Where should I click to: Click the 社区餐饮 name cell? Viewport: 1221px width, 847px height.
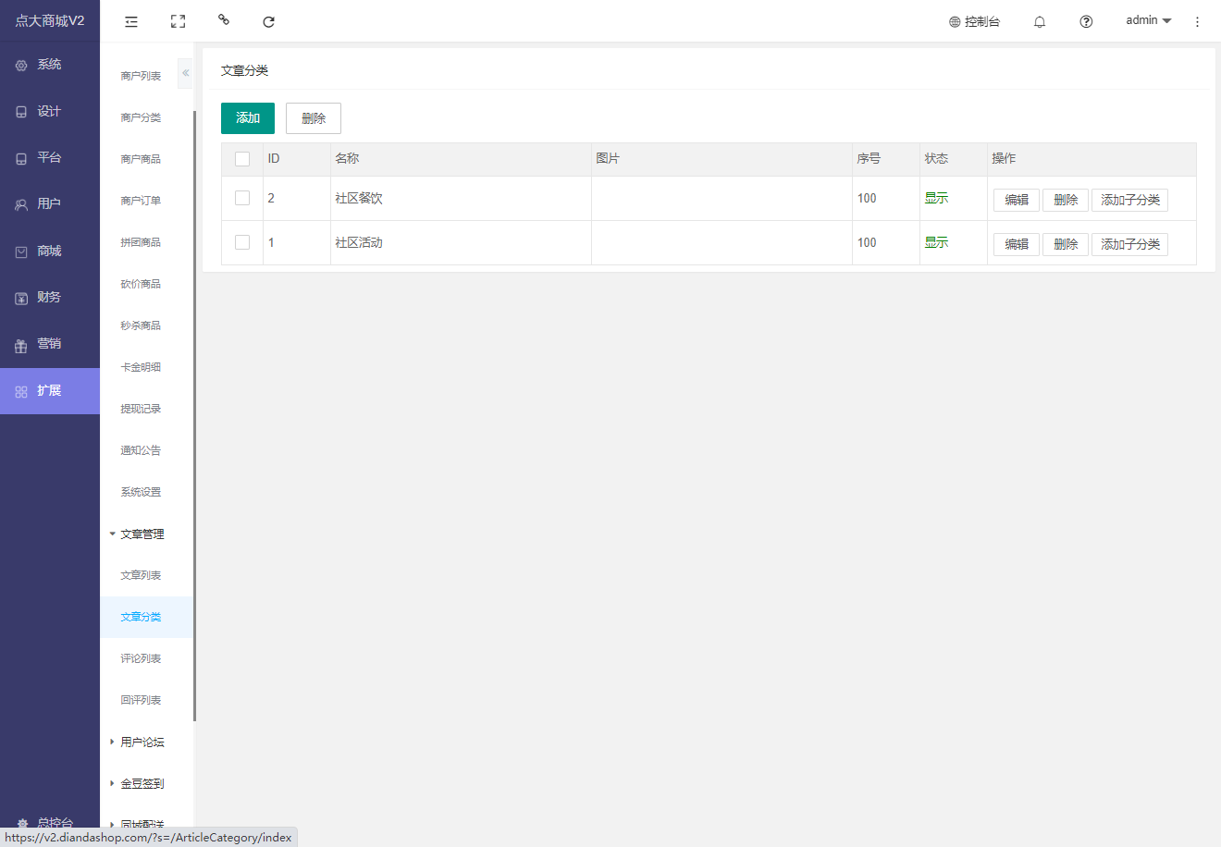461,198
